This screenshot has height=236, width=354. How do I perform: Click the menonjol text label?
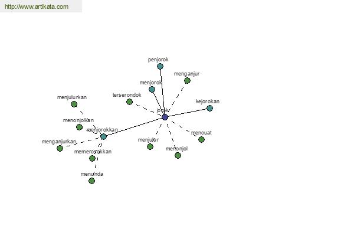pos(176,149)
